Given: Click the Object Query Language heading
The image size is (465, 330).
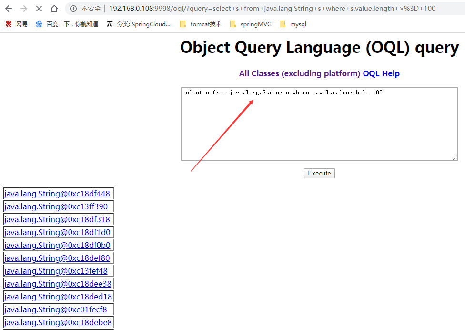Looking at the screenshot, I should point(319,48).
